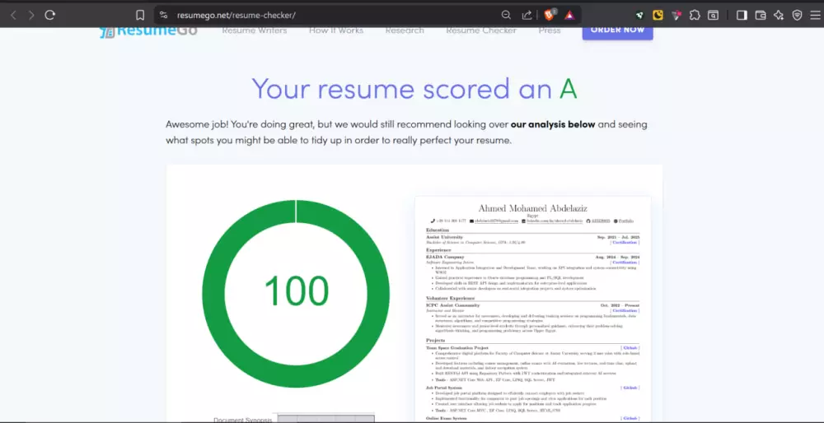Open the tab search window icon
The width and height of the screenshot is (824, 423).
pos(713,15)
